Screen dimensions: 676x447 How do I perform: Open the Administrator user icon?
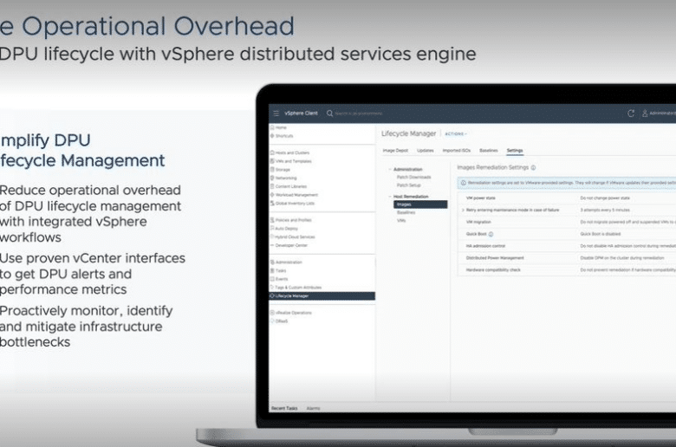pos(645,113)
